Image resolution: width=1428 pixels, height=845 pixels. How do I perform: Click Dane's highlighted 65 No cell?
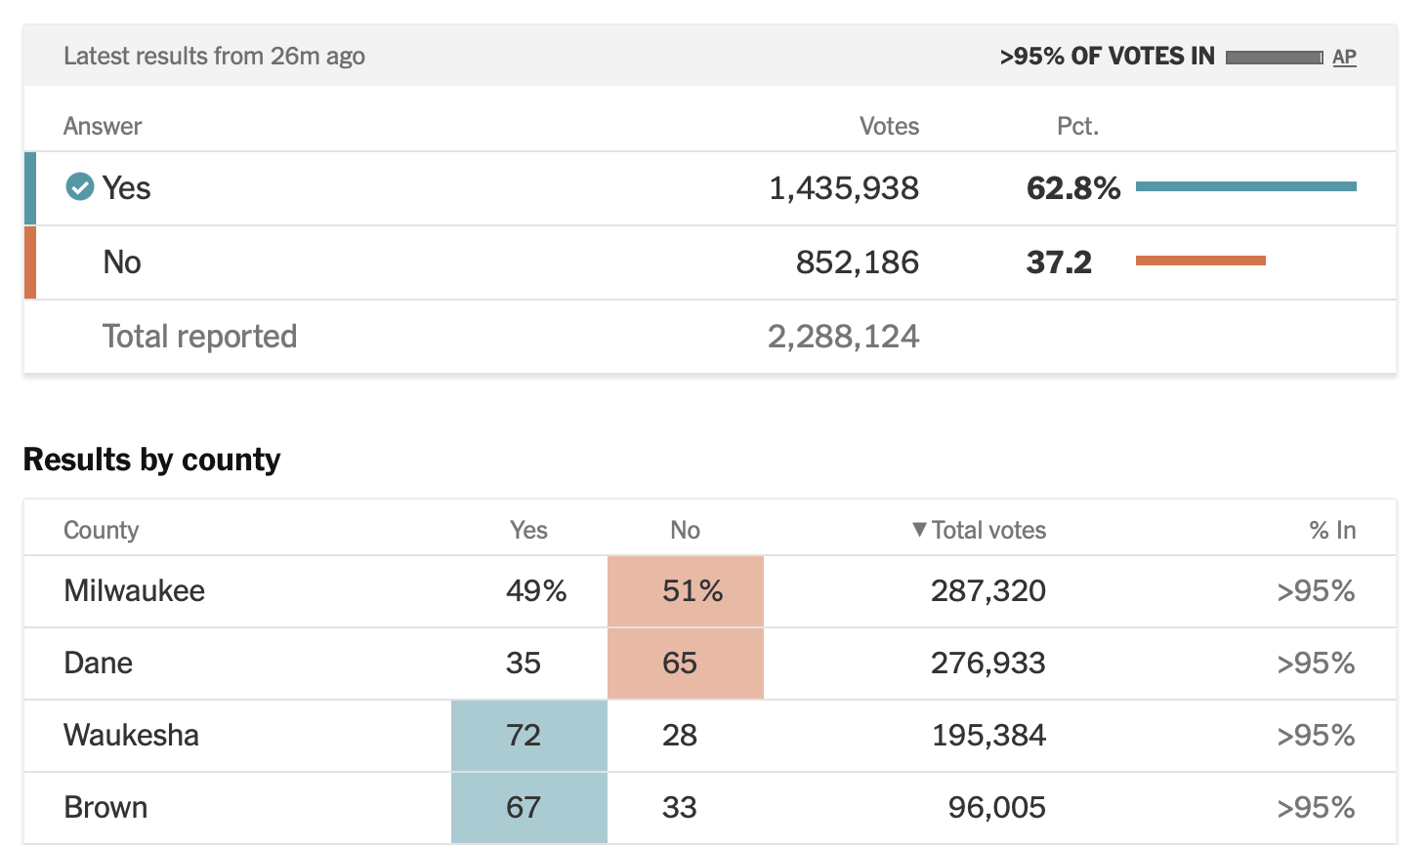click(x=686, y=663)
